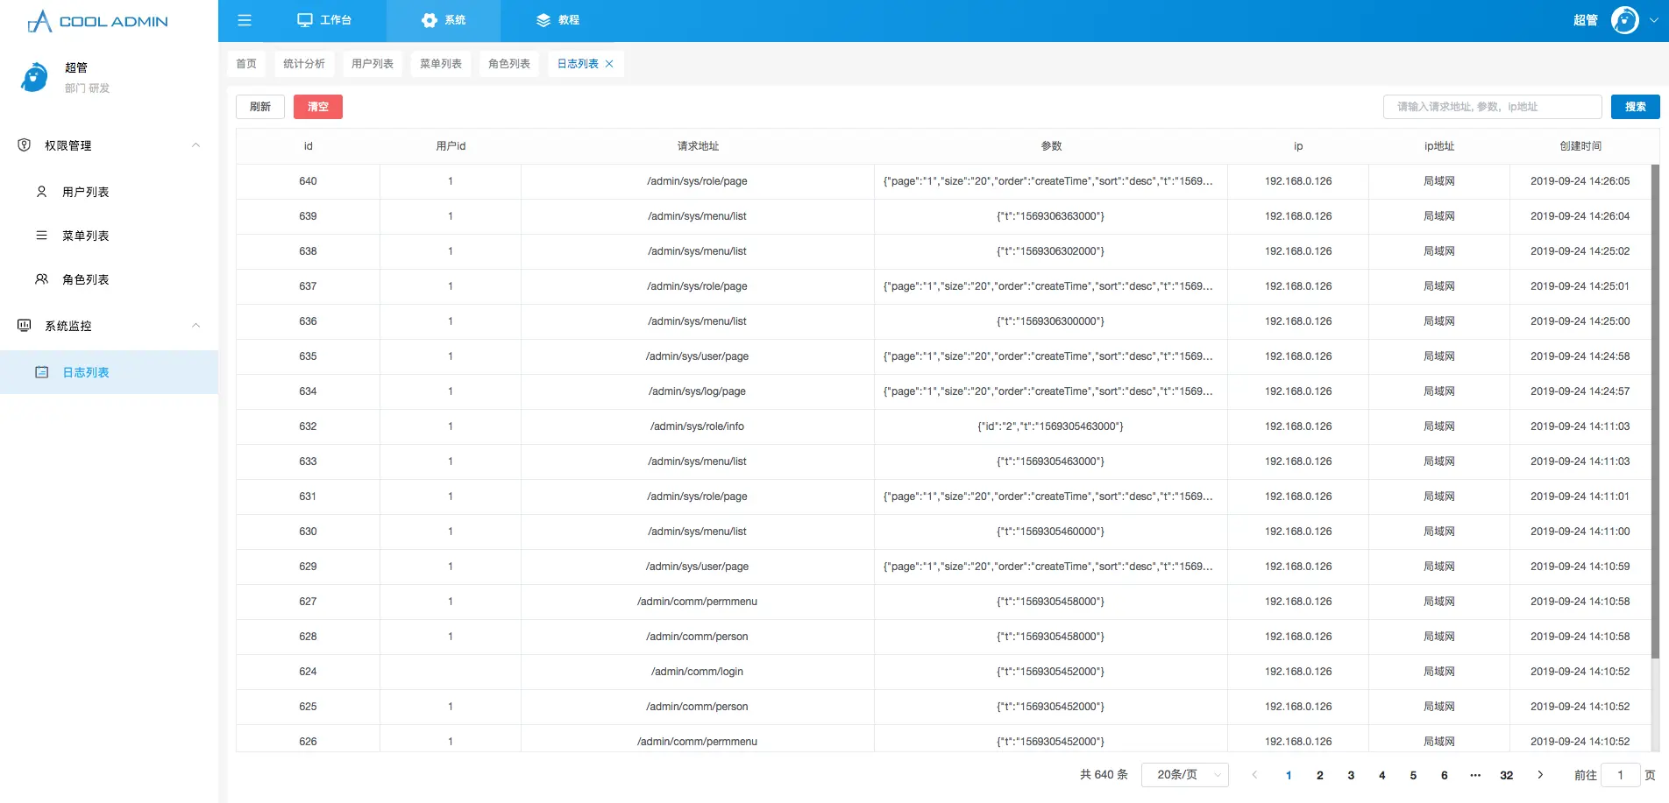Click the monitor icon for 系统监控
This screenshot has width=1669, height=803.
25,326
